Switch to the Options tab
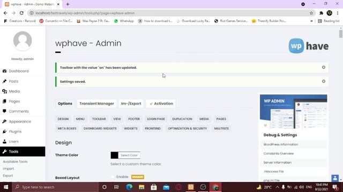This screenshot has height=192, width=343. (x=65, y=103)
